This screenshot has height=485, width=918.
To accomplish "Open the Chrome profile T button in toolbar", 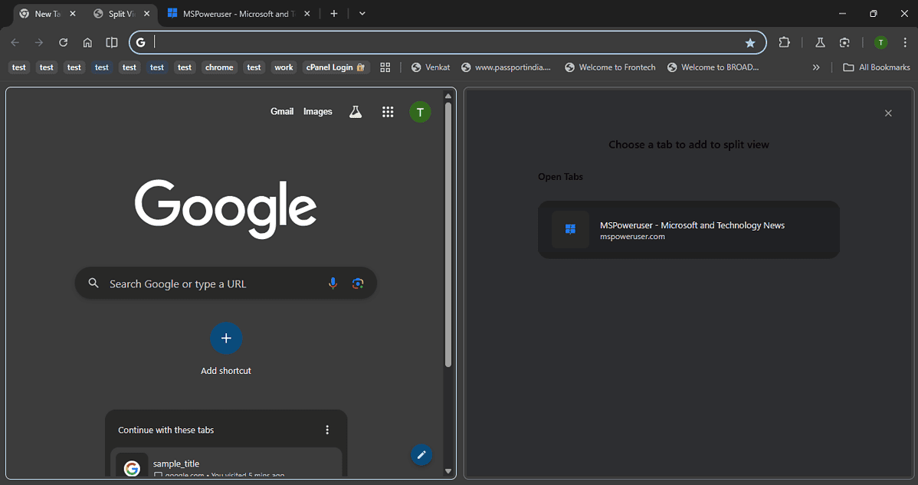I will pos(880,42).
